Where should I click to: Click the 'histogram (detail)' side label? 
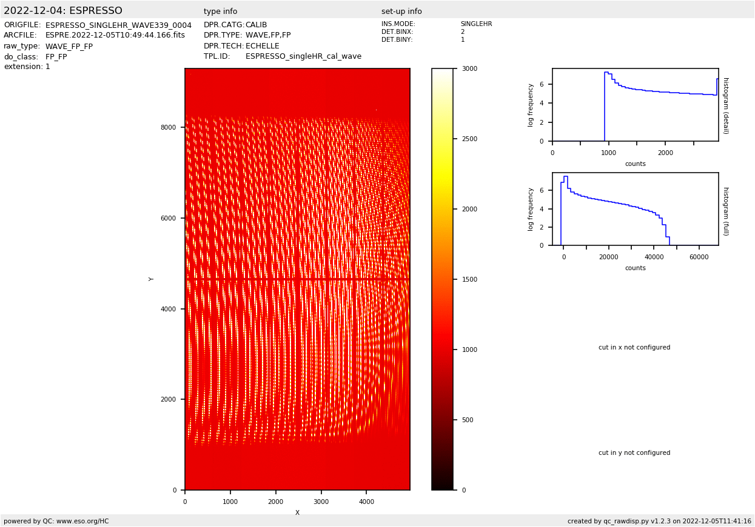click(x=725, y=105)
